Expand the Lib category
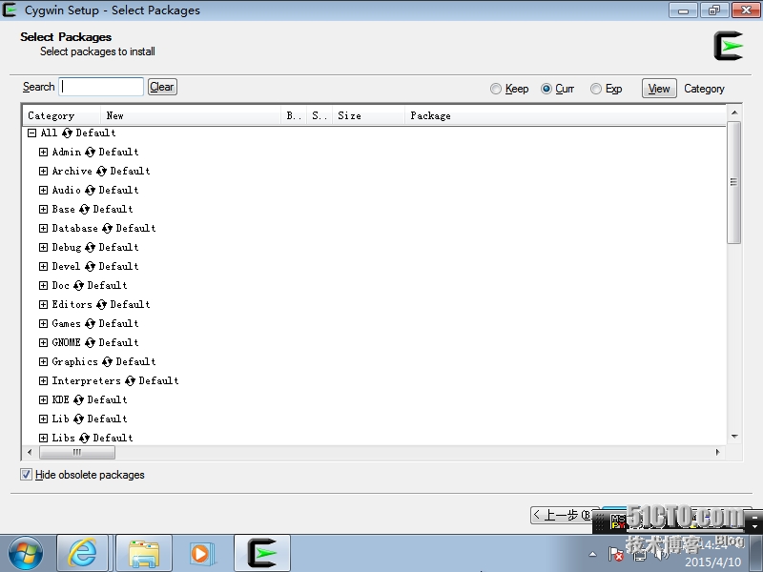The height and width of the screenshot is (572, 763). [43, 419]
